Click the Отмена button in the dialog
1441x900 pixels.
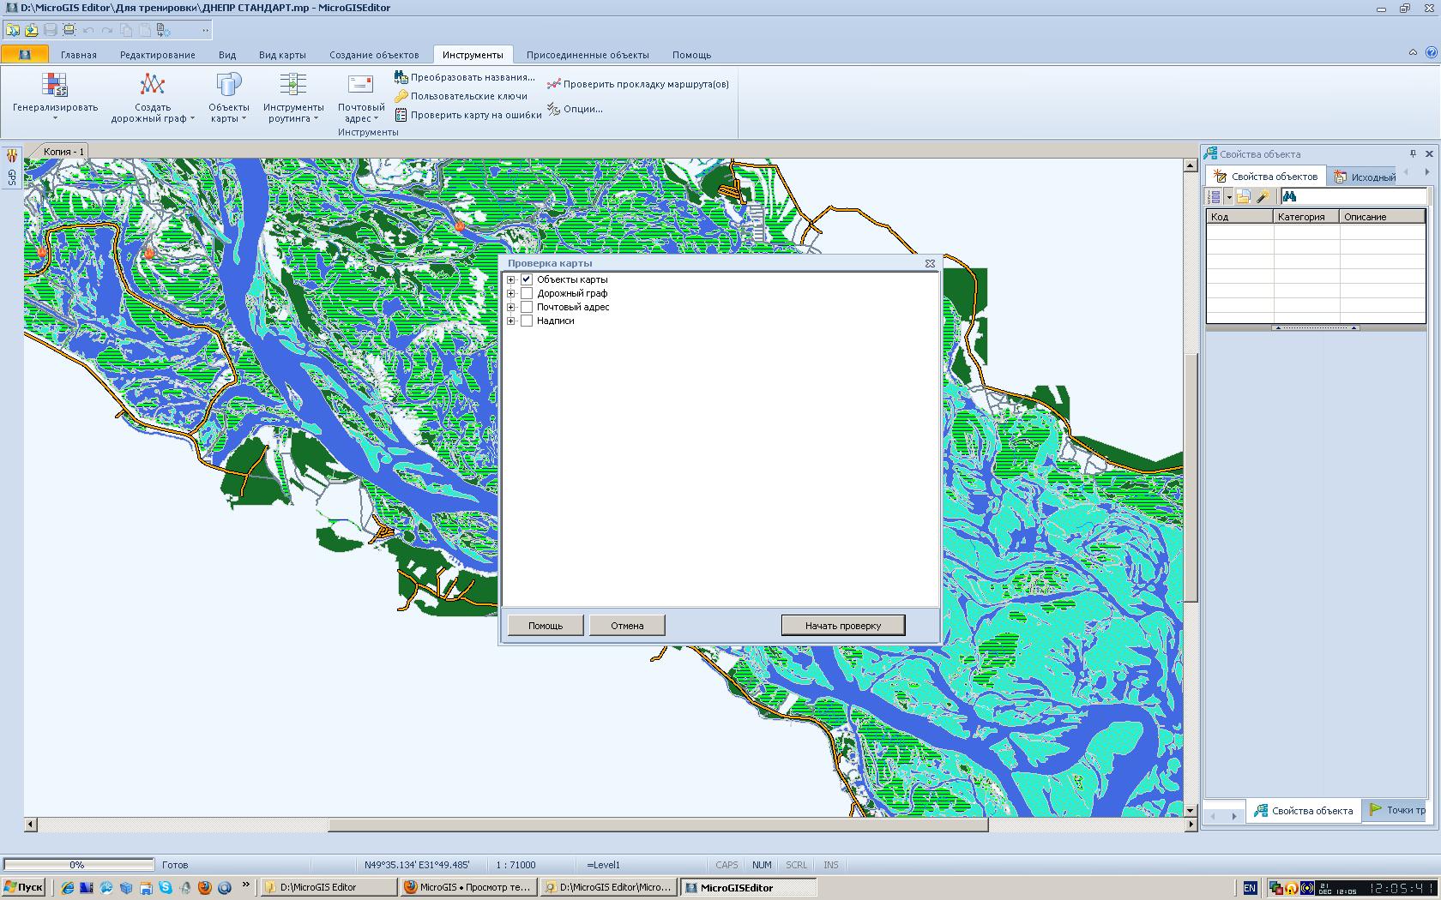[x=627, y=626]
